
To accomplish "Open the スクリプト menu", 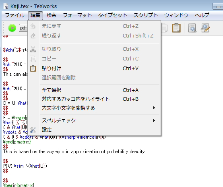I will coord(146,15).
